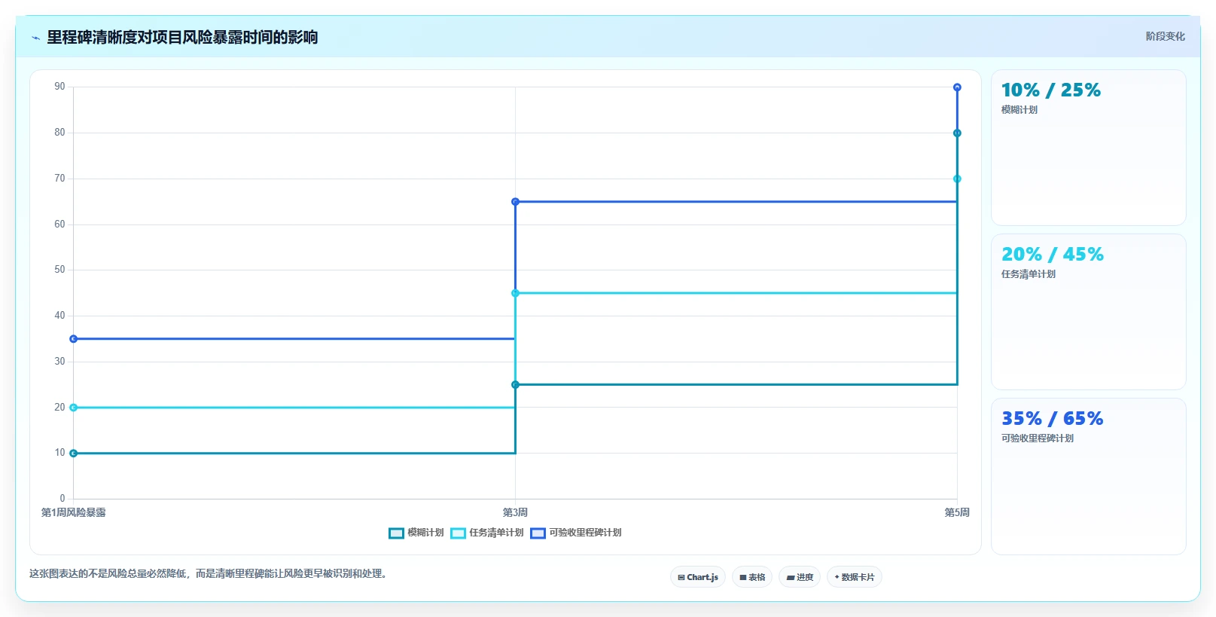Click 可验收里程碑计划 point at 第3周 (65)
Viewport: 1216px width, 617px height.
point(515,202)
